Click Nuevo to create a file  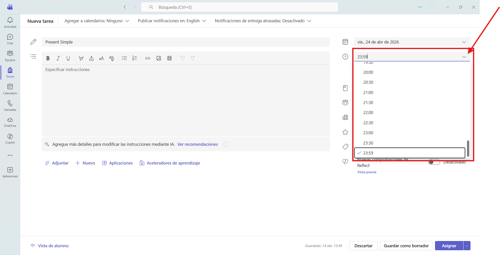coord(85,163)
